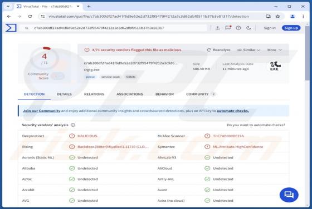Click Symantec detection alert icon
Viewport: 312px width, 209px height.
pyautogui.click(x=207, y=147)
